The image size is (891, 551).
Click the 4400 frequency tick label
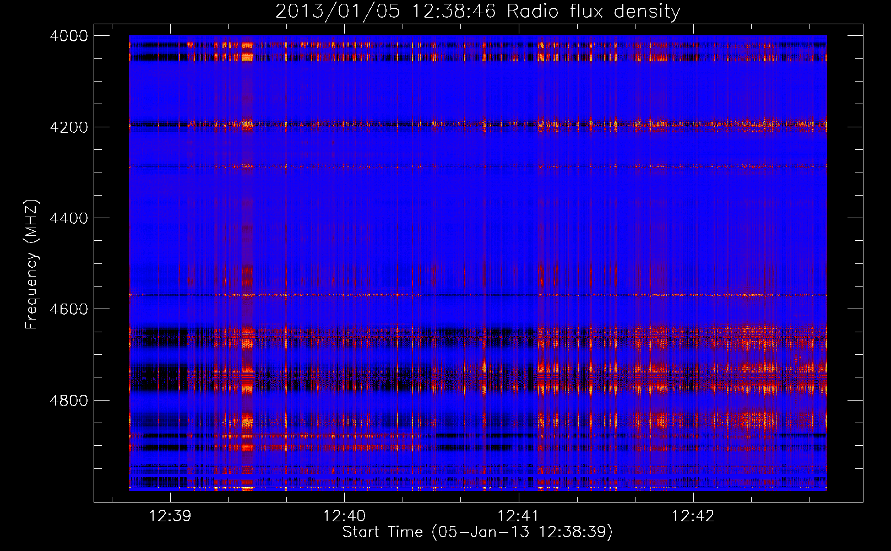pyautogui.click(x=69, y=218)
